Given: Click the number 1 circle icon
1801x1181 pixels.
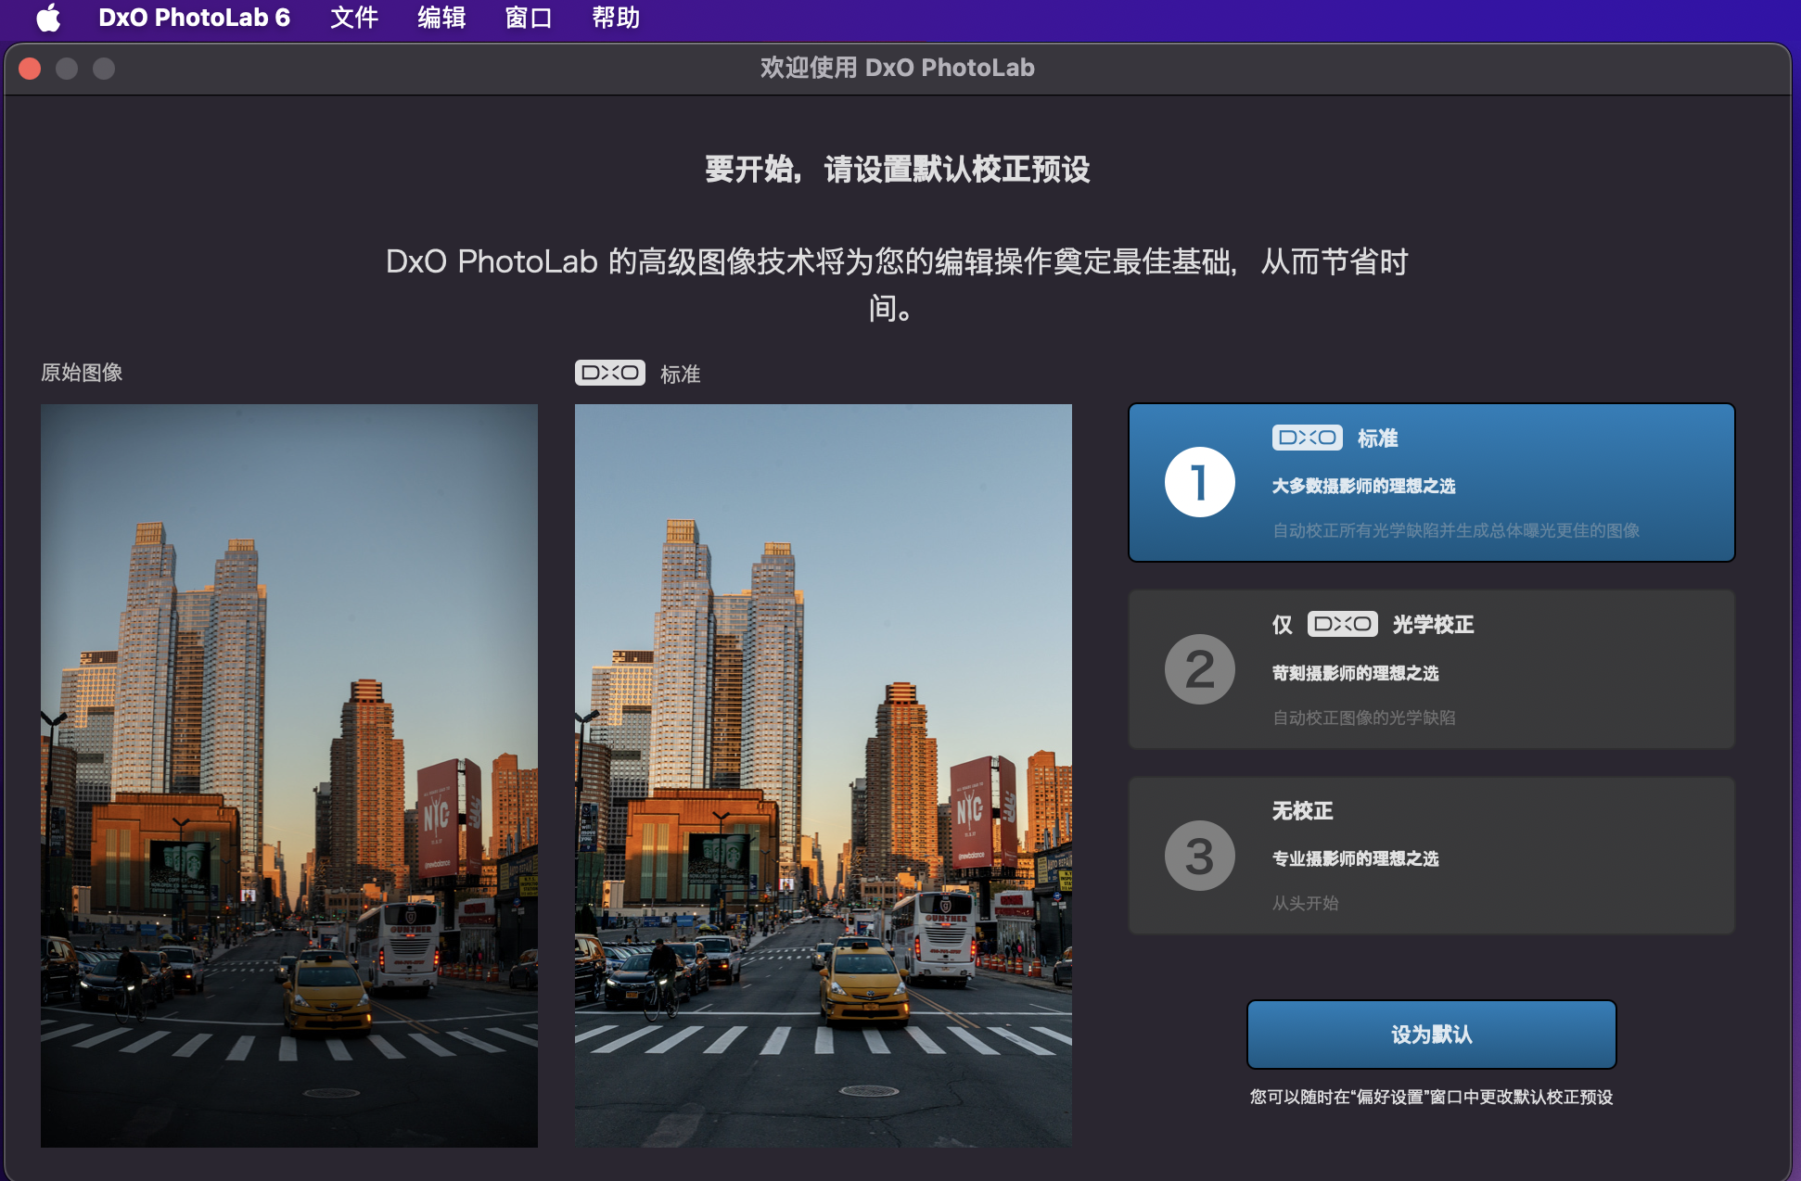Looking at the screenshot, I should point(1199,482).
